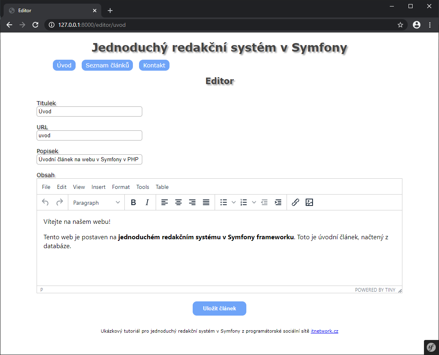The image size is (439, 355).
Task: Insert a bullet list
Action: (x=224, y=202)
